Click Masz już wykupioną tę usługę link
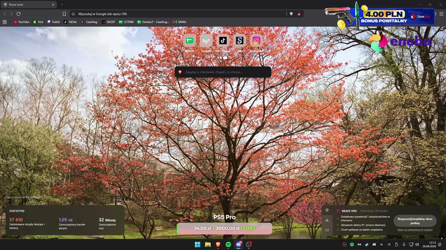This screenshot has width=446, height=250. tap(415, 230)
